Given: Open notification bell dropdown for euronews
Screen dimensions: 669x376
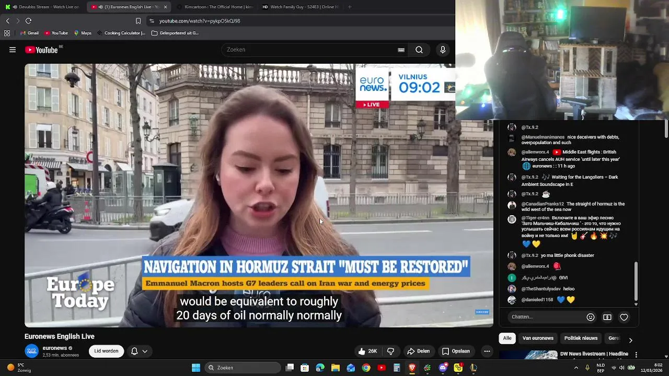Looking at the screenshot, I should coord(139,351).
